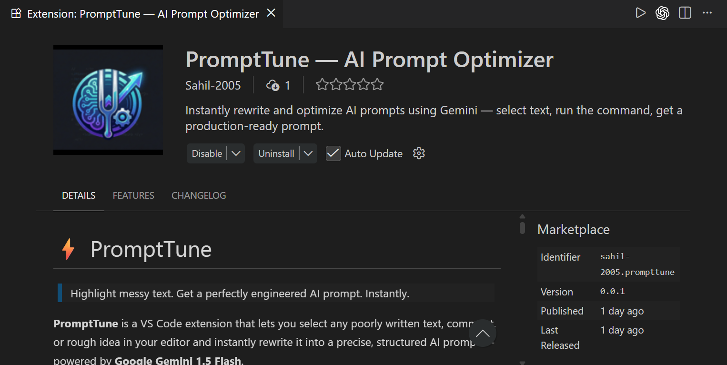Viewport: 727px width, 365px height.
Task: Click the extension gear settings icon
Action: (418, 153)
